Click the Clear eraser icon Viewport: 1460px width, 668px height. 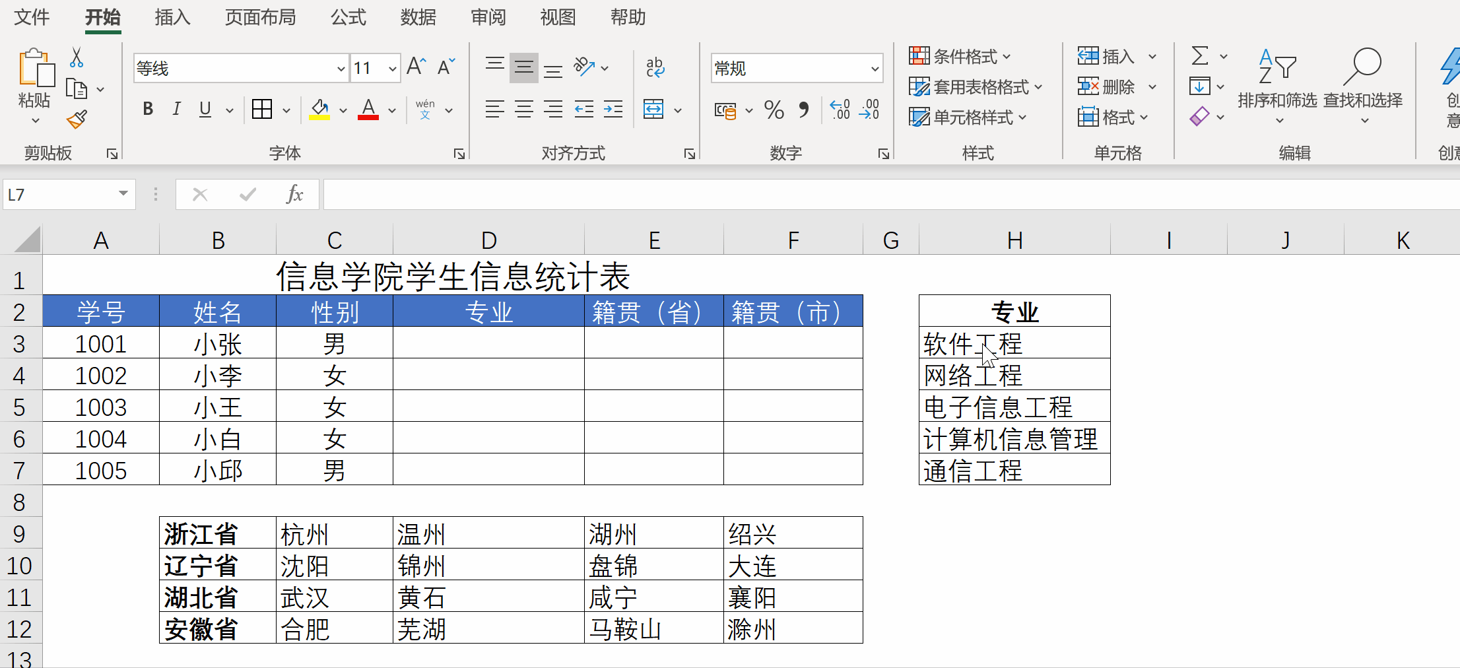tap(1200, 117)
